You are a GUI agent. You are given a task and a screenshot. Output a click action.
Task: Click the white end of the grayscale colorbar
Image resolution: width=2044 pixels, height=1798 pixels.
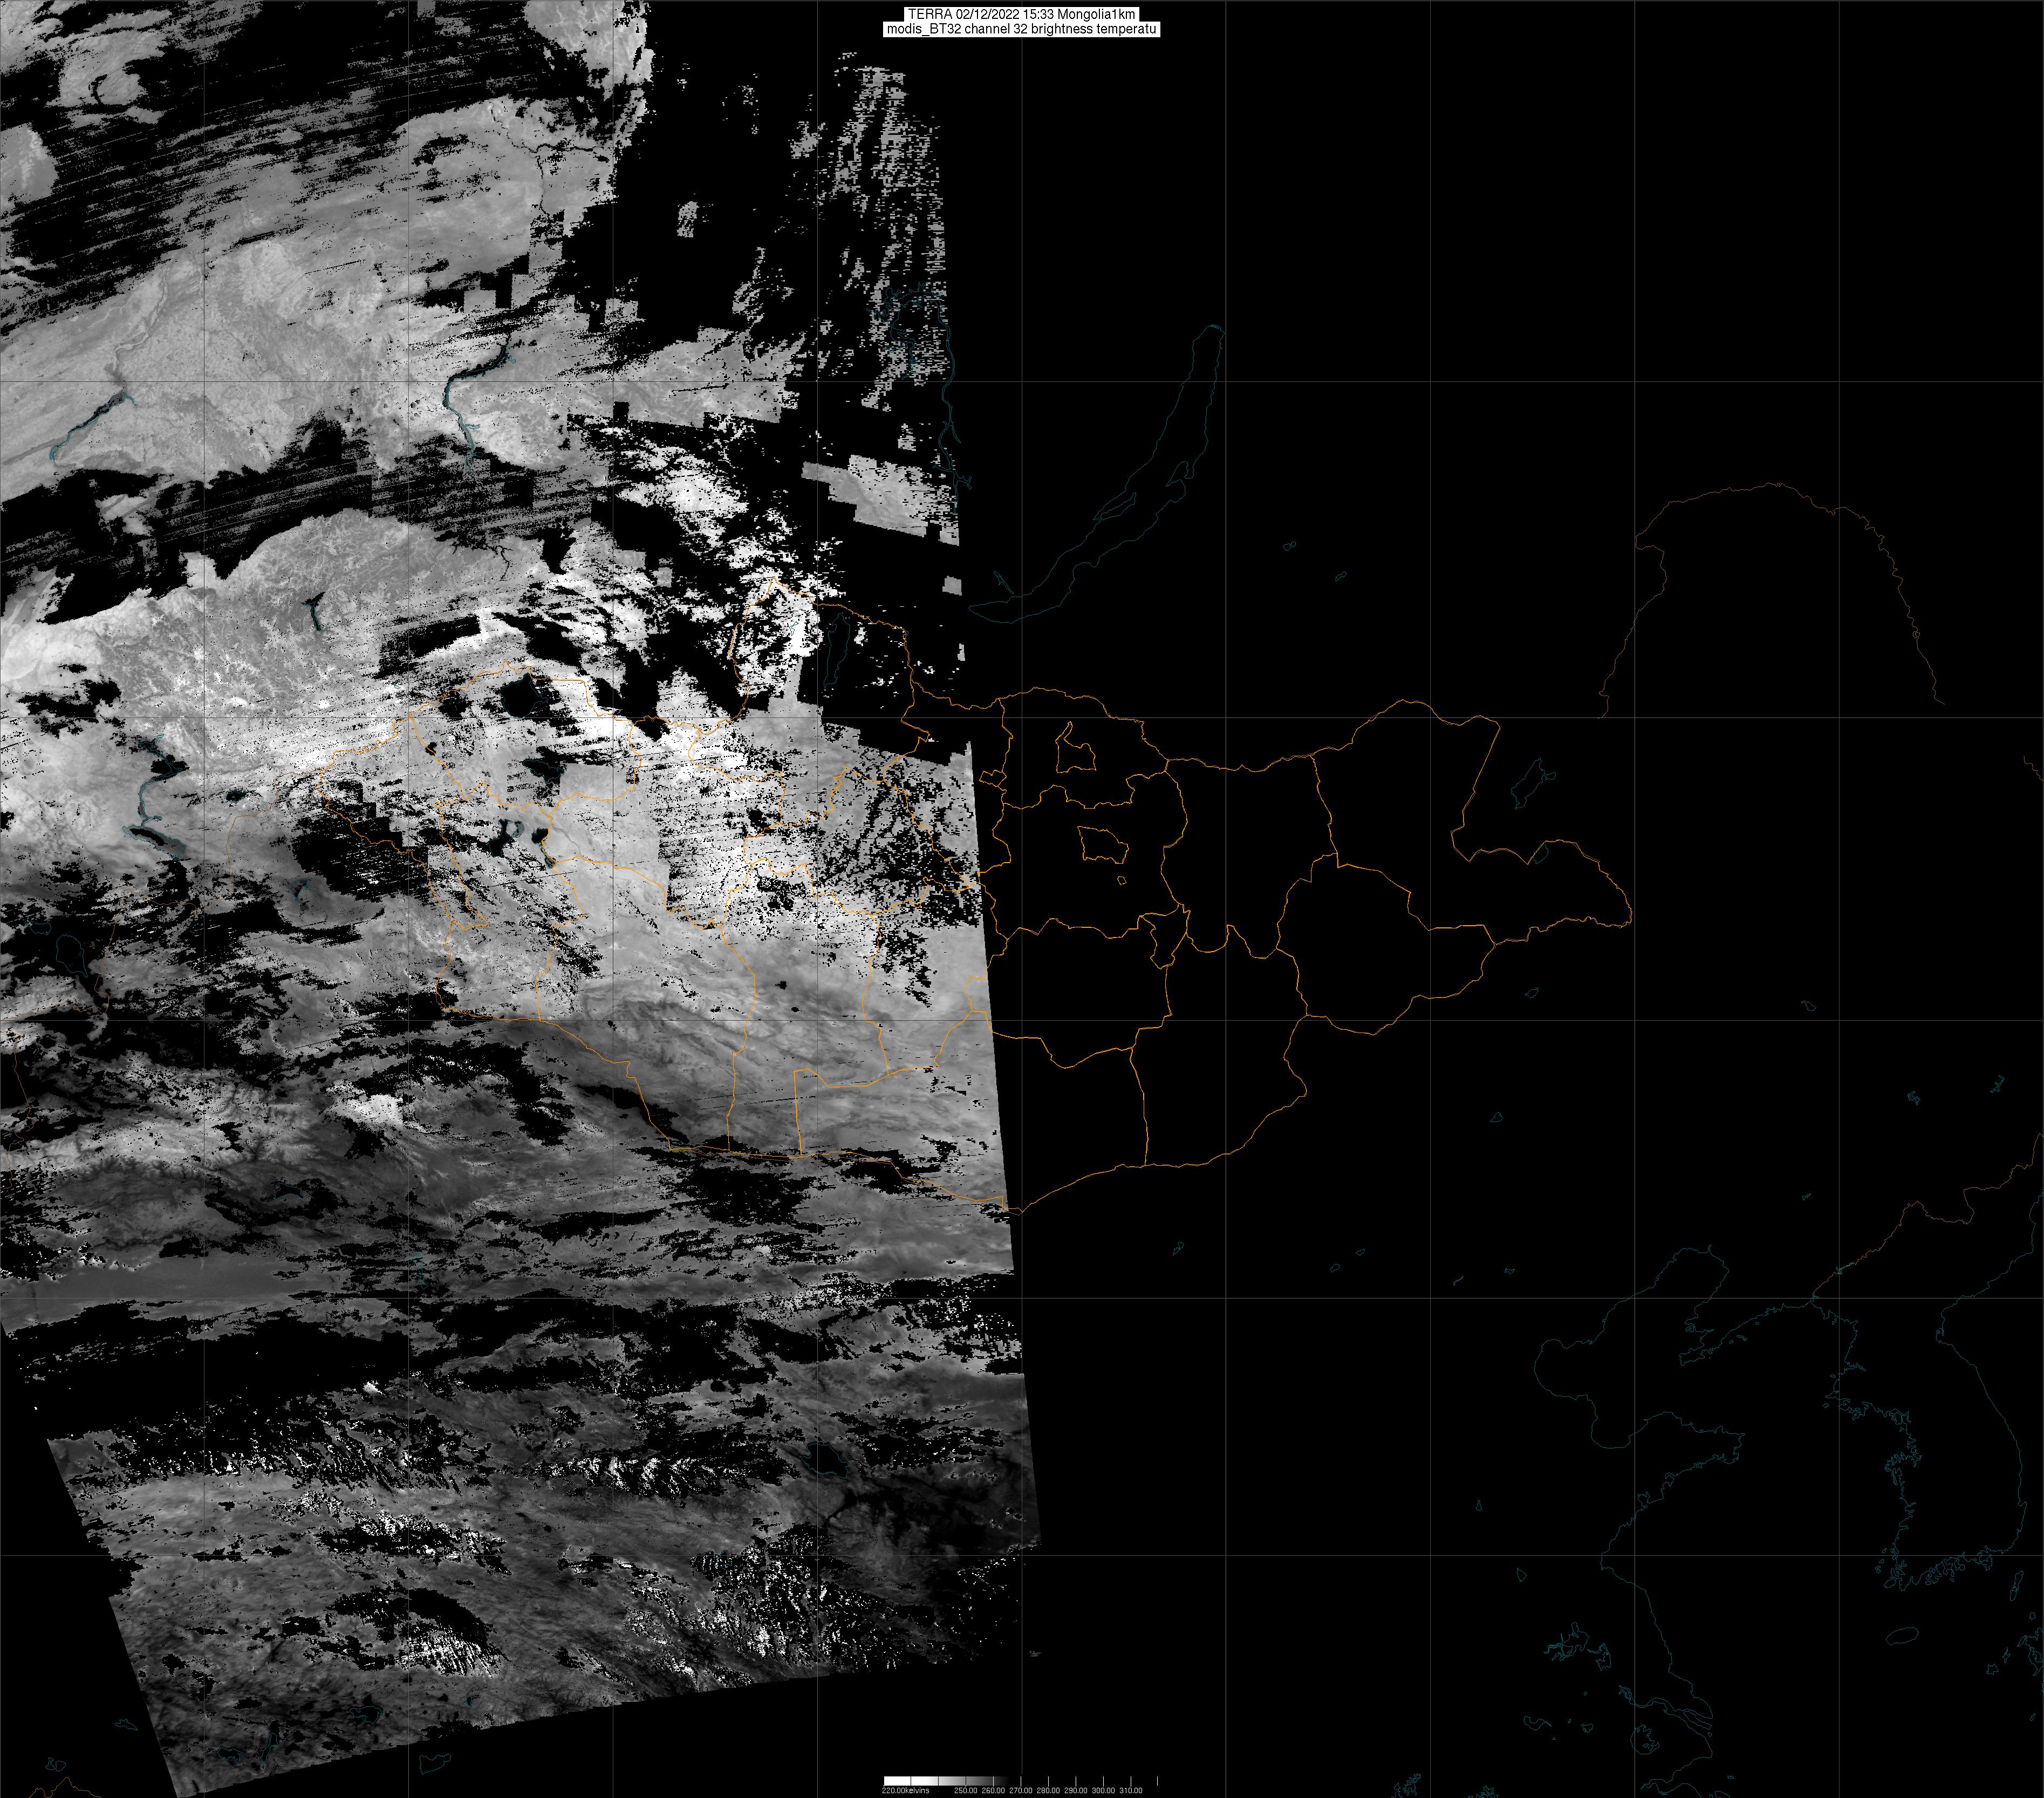pos(897,1781)
